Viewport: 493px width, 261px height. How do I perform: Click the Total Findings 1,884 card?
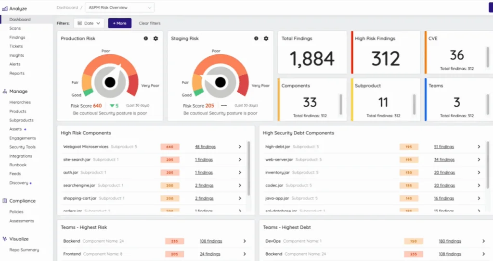312,52
